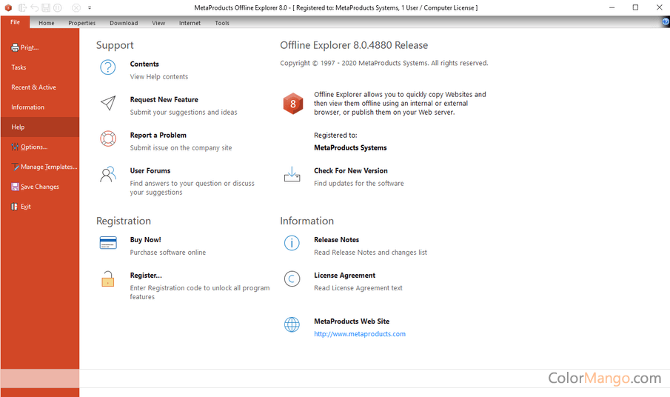This screenshot has height=397, width=670.
Task: Open the Home ribbon tab
Action: click(47, 23)
